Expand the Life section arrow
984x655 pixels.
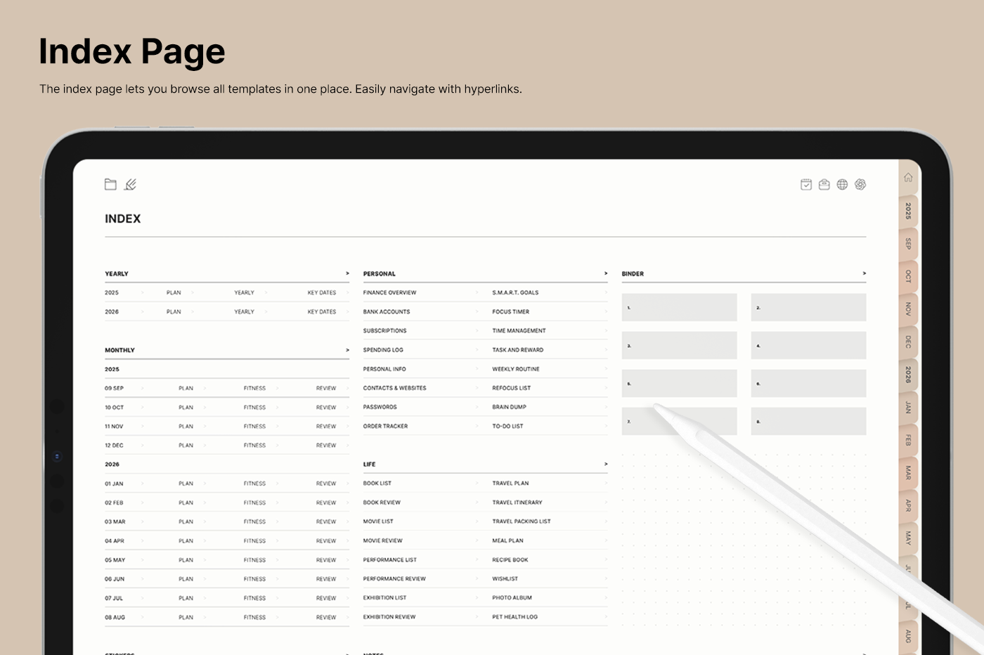[x=606, y=464]
